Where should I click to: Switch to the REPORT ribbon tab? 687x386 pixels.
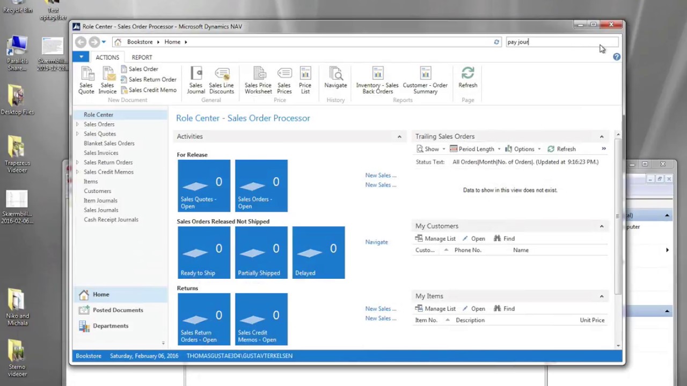click(x=142, y=57)
